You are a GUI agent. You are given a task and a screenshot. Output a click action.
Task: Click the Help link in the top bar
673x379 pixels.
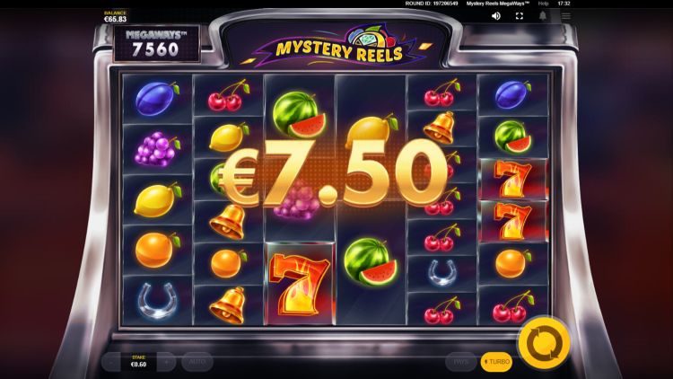(x=544, y=4)
